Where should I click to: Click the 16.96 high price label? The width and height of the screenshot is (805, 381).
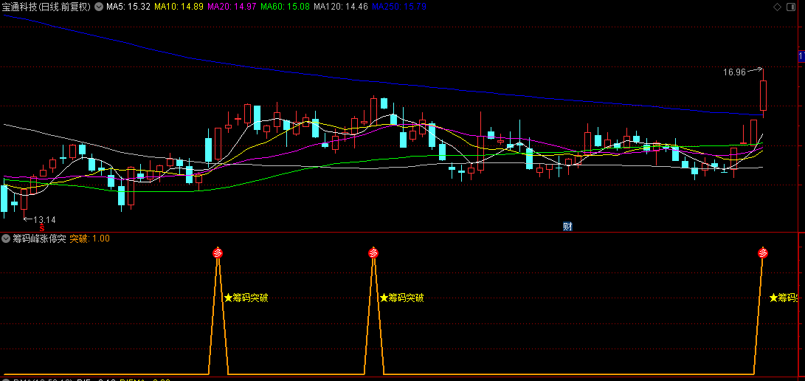click(x=734, y=72)
